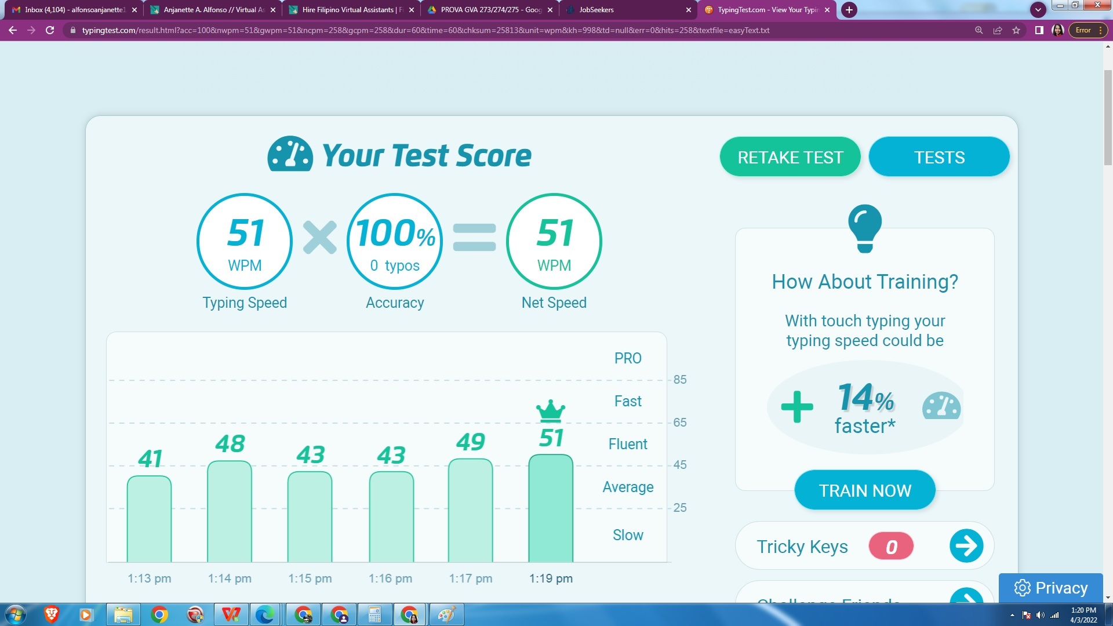Open side panel icon in toolbar
The height and width of the screenshot is (626, 1113).
[1039, 30]
